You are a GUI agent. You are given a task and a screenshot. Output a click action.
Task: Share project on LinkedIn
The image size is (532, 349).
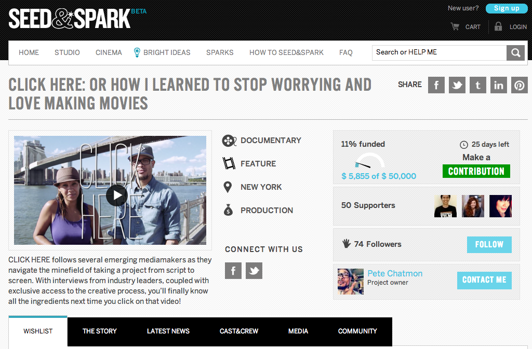click(x=499, y=85)
